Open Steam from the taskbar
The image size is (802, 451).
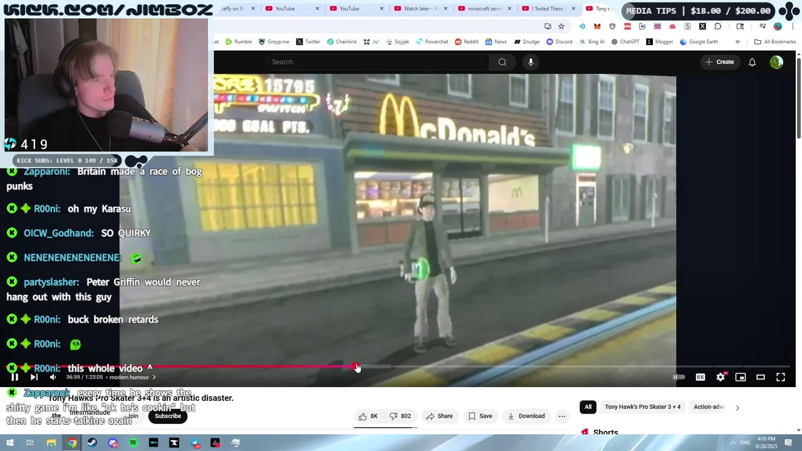coord(92,443)
